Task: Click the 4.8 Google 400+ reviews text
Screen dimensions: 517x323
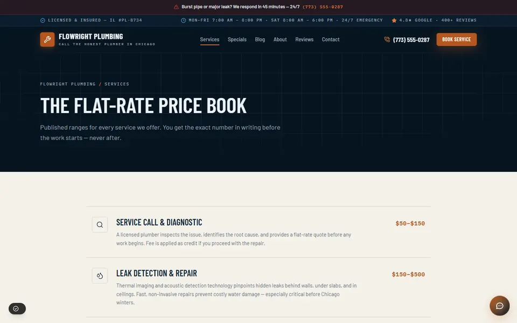Action: (438, 20)
